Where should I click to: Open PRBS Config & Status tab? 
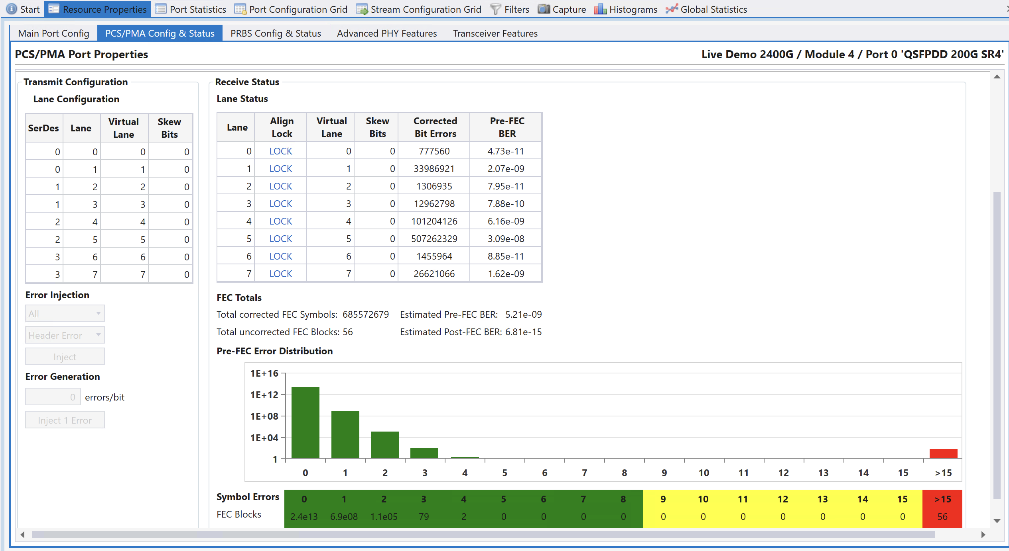276,33
